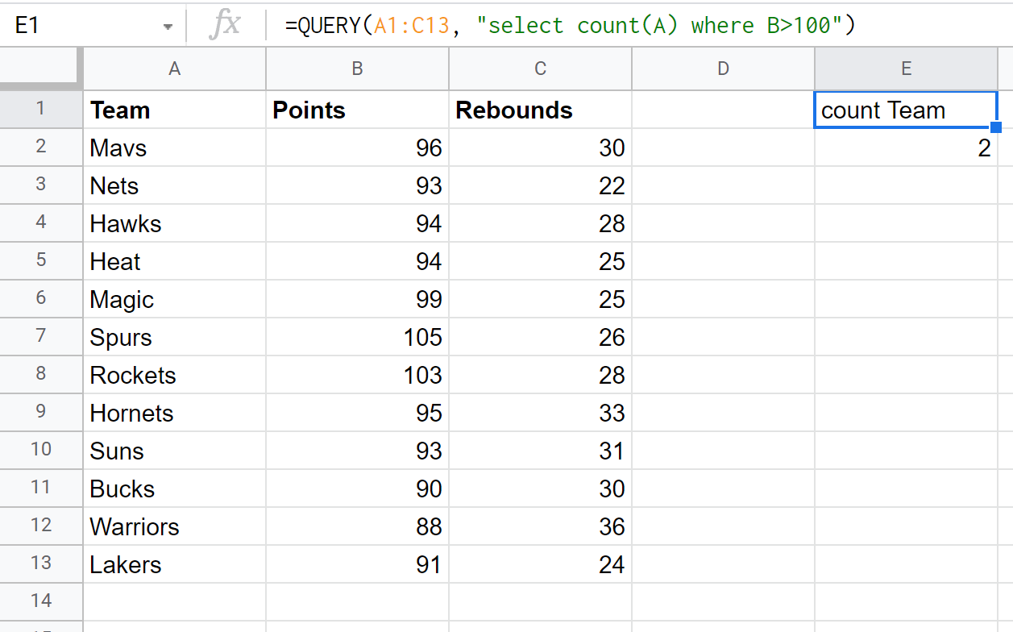This screenshot has height=632, width=1013.
Task: Click the fx function icon
Action: 225,26
